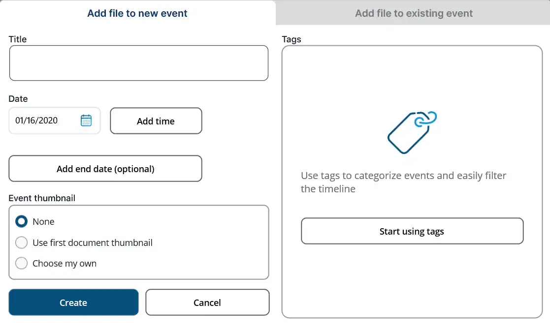Select the None thumbnail option

tap(22, 222)
